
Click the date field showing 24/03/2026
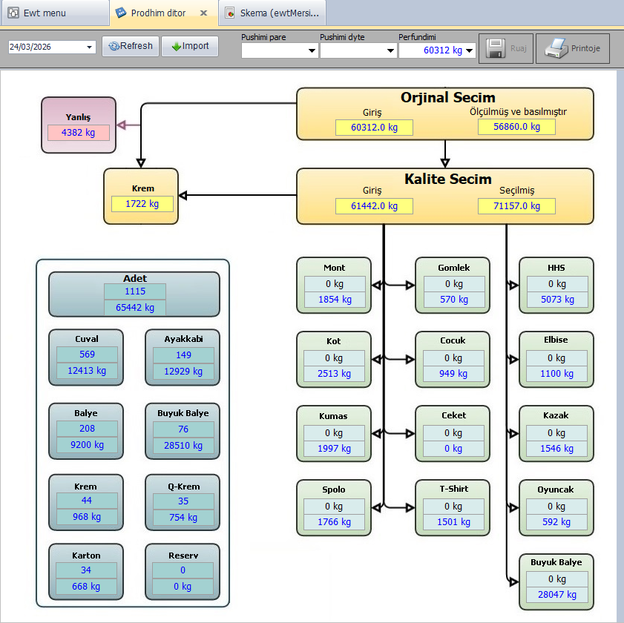(x=45, y=47)
